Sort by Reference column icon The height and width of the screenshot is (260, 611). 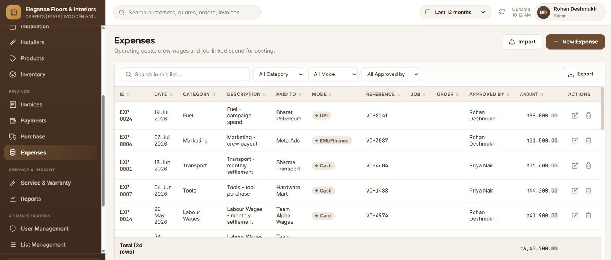point(398,94)
